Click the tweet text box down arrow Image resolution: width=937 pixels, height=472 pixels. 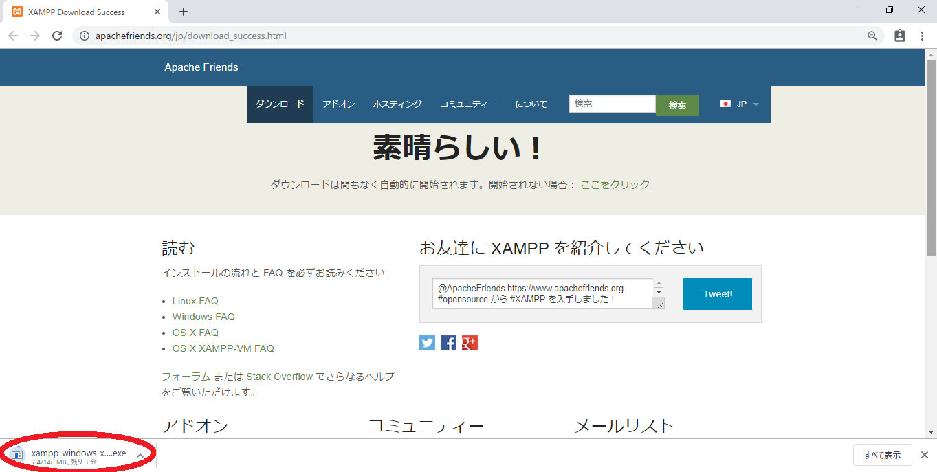659,292
